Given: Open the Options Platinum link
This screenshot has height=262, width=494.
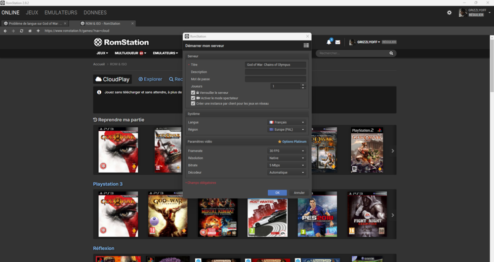Looking at the screenshot, I should tap(294, 142).
